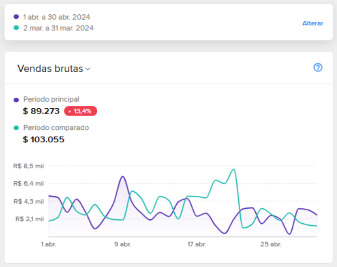Select the 2 mar. a 31 mar. 2024 range
Image resolution: width=337 pixels, height=267 pixels.
point(58,28)
